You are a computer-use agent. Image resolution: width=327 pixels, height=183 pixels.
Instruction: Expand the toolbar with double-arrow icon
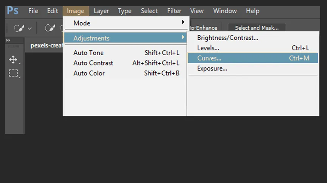tap(8, 40)
